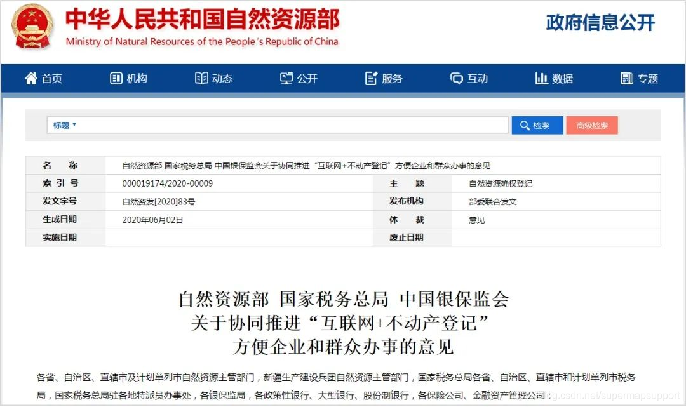Select the issuer value 部委联合发文

[493, 202]
